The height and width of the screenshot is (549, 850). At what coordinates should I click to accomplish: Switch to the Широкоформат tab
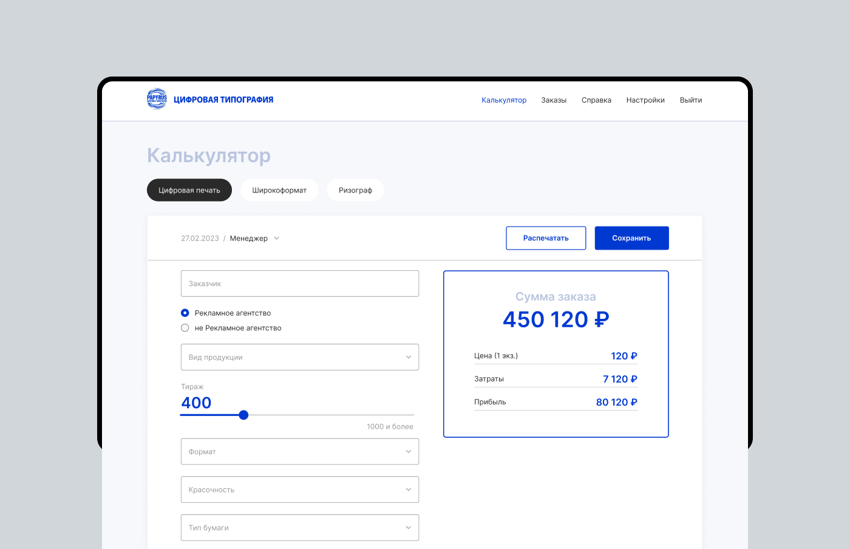(279, 190)
